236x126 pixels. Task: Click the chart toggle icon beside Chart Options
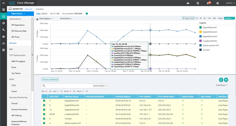[37, 19]
